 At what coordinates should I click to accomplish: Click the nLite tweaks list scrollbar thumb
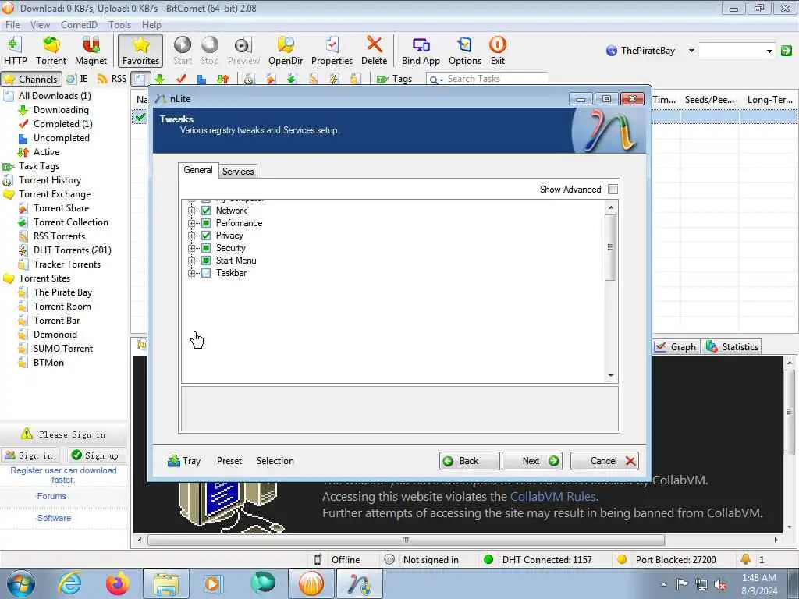(610, 247)
